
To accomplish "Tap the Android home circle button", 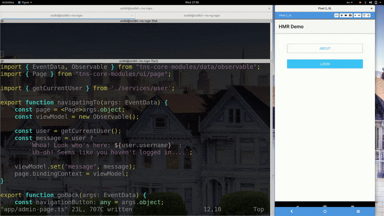I will [324, 211].
